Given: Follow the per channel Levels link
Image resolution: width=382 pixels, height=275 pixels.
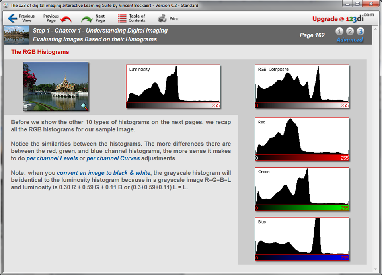Looking at the screenshot, I should point(52,158).
